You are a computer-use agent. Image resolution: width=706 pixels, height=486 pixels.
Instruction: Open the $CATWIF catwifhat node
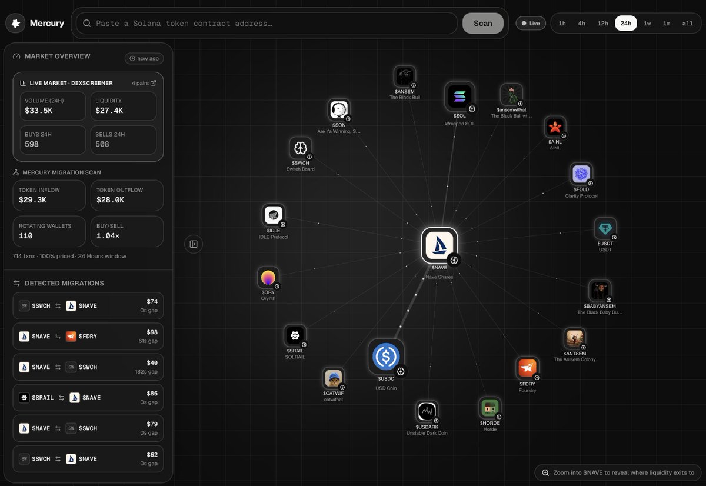click(x=333, y=378)
